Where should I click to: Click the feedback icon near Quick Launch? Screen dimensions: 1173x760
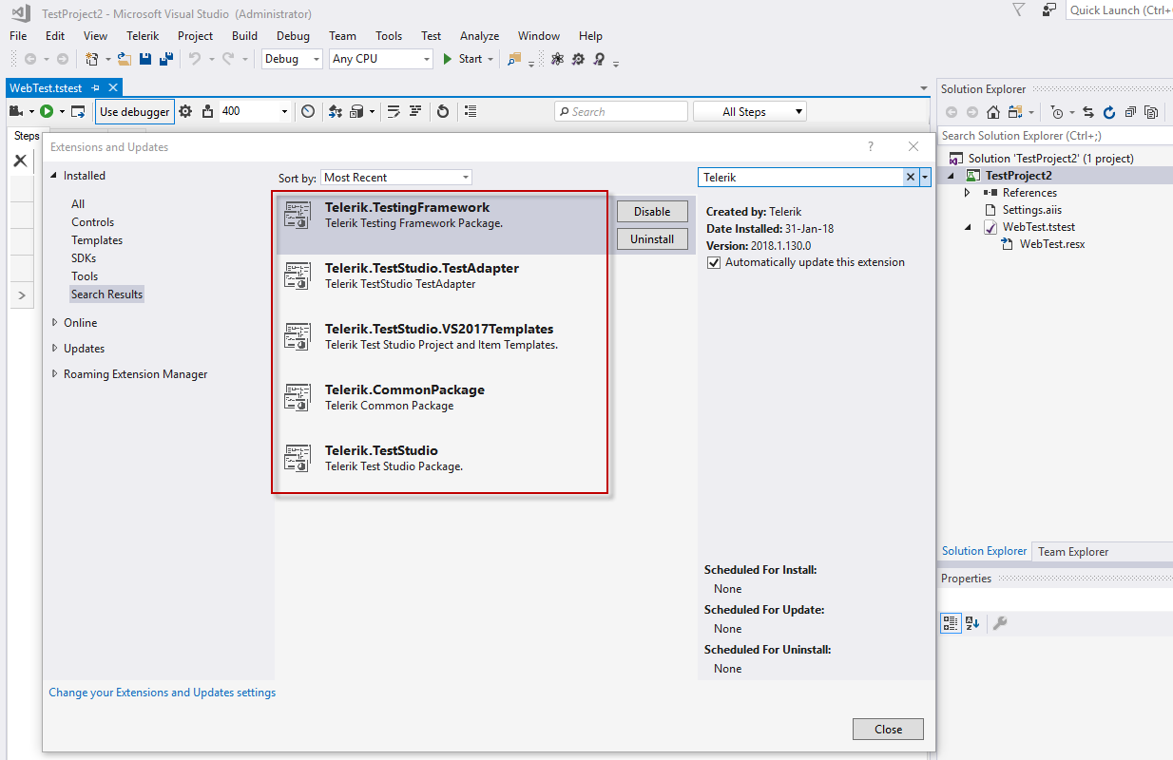(1049, 9)
